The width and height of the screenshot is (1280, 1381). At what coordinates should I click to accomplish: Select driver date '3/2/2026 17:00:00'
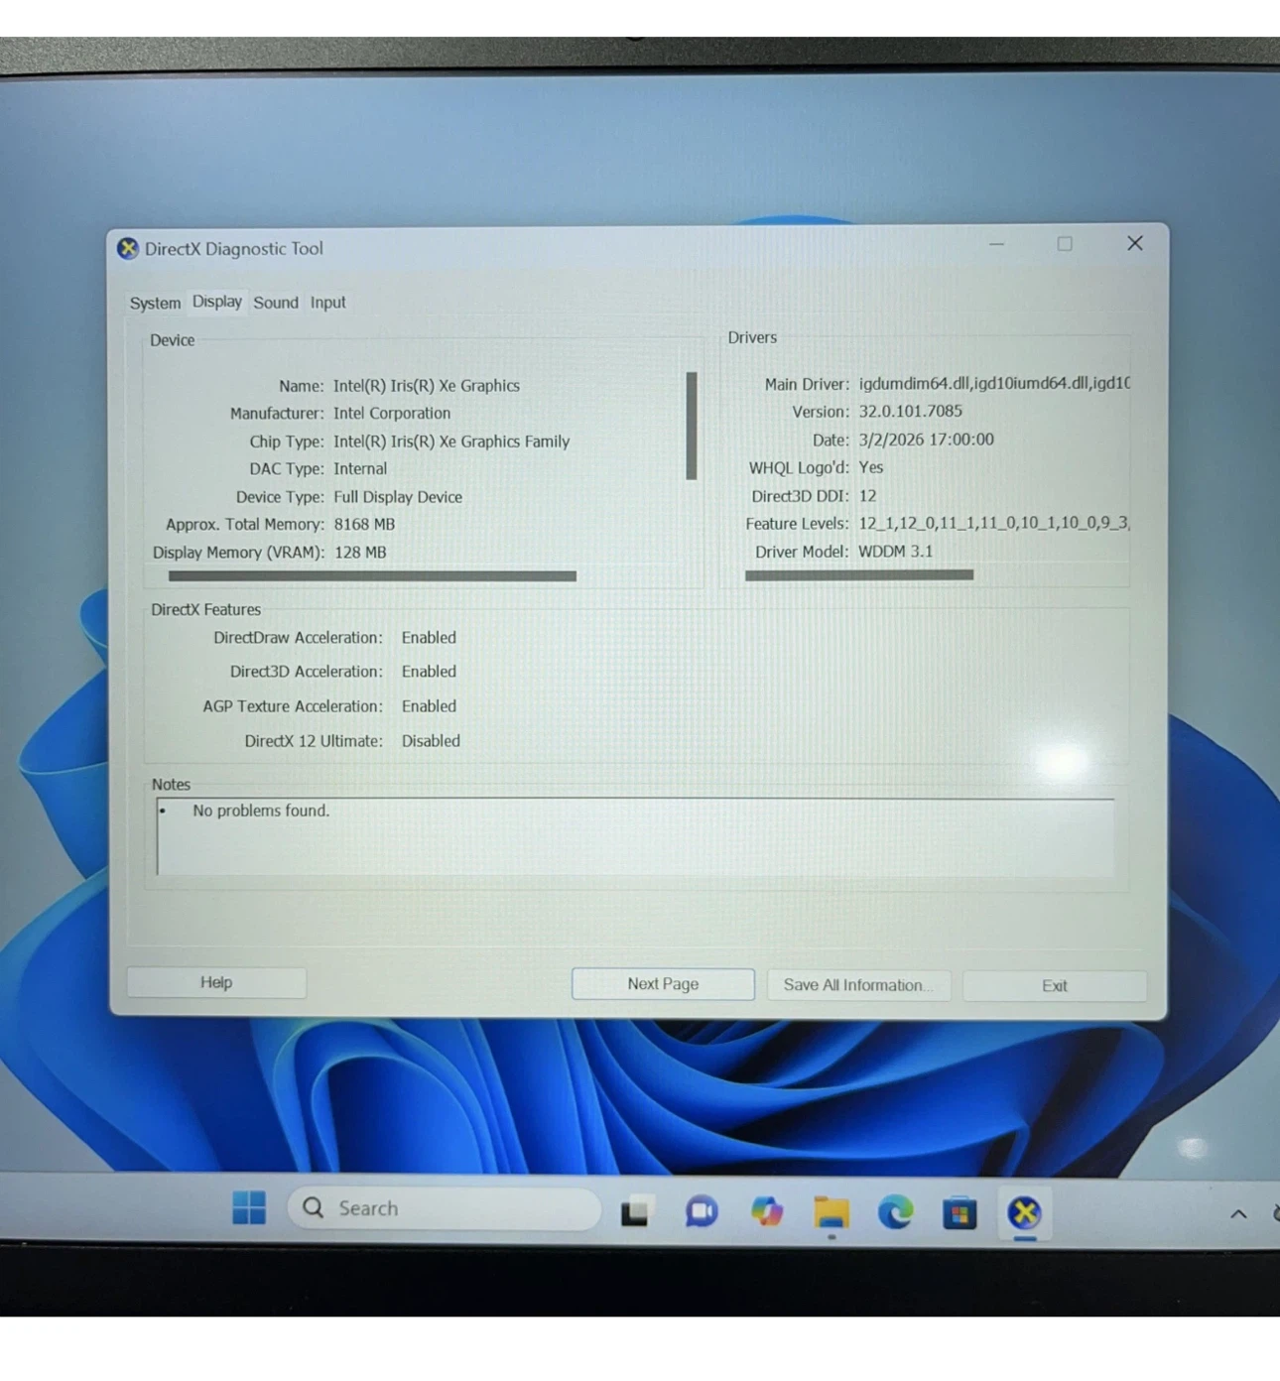pos(927,439)
